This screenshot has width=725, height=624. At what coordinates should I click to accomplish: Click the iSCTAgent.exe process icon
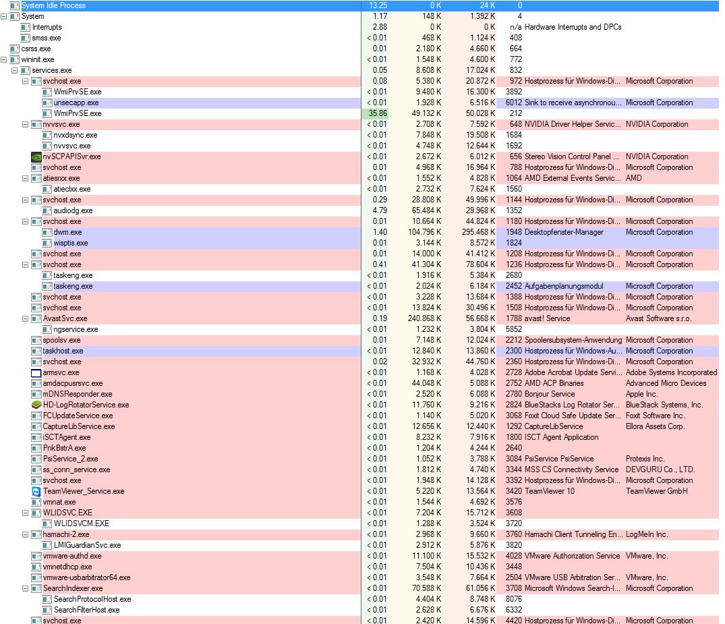coord(36,437)
